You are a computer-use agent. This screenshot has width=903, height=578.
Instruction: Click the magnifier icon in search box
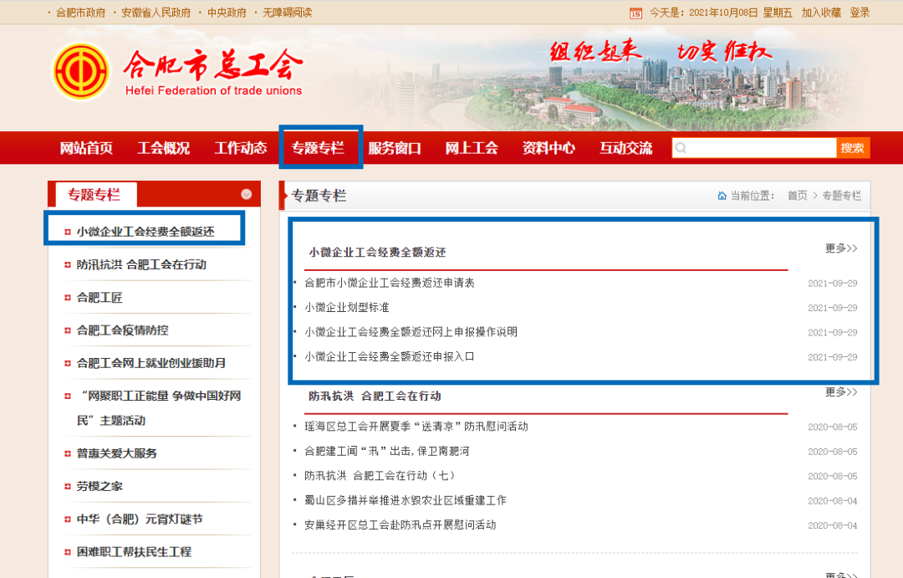[x=681, y=148]
